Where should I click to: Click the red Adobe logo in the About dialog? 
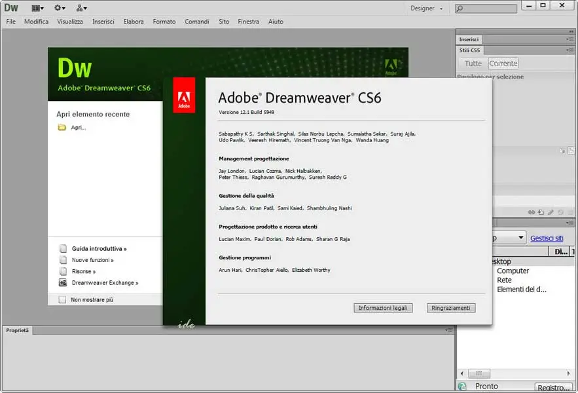click(184, 95)
